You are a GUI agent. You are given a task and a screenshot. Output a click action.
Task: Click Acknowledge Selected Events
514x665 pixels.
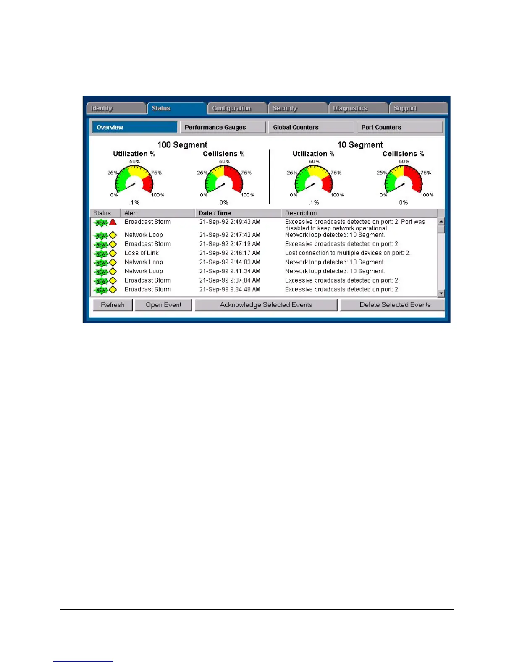pyautogui.click(x=266, y=305)
